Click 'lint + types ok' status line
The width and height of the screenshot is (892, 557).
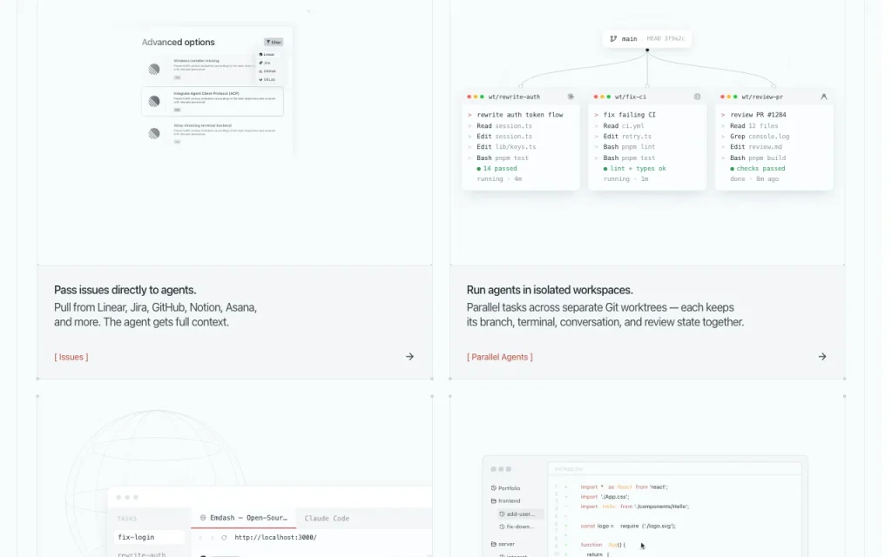(x=635, y=168)
